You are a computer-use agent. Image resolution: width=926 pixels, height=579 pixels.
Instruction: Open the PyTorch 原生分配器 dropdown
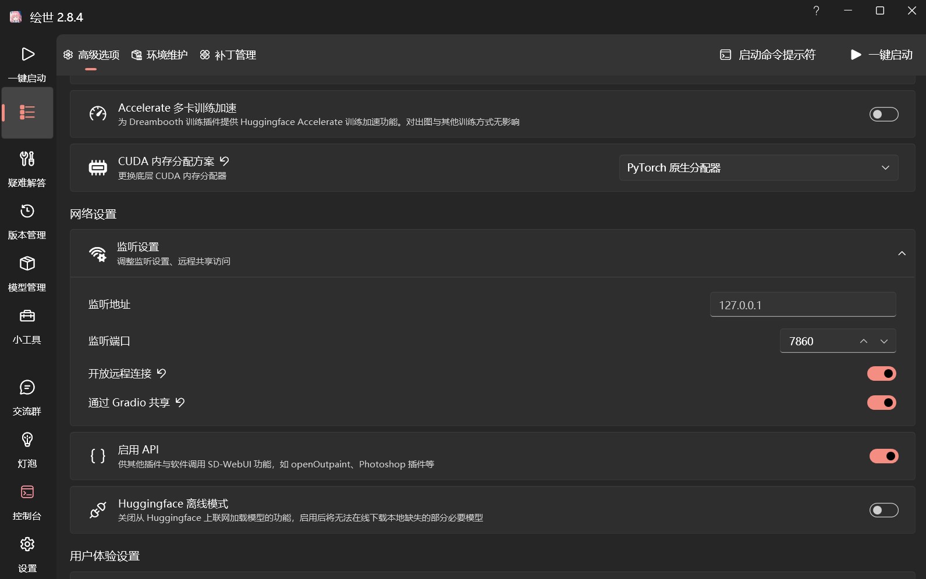point(758,168)
